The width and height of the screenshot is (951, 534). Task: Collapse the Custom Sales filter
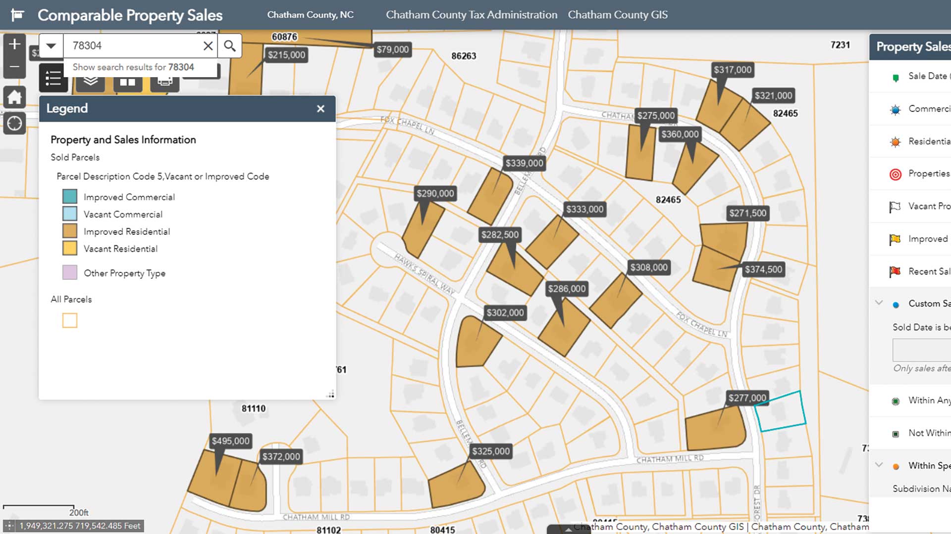(879, 303)
